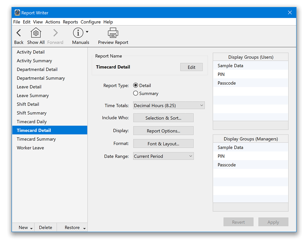Open the Actions menu
This screenshot has height=241, width=308.
(x=53, y=22)
